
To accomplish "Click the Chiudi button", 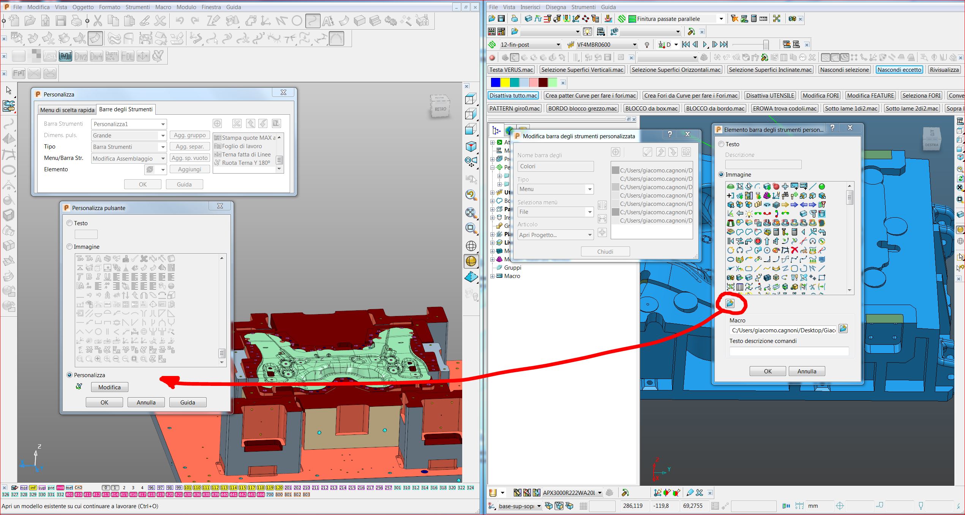I will (x=605, y=252).
